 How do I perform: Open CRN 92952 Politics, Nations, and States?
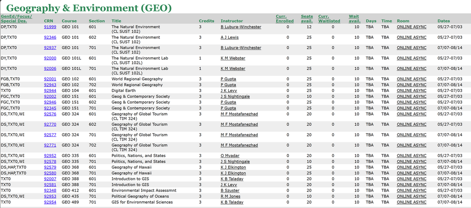pyautogui.click(x=50, y=156)
